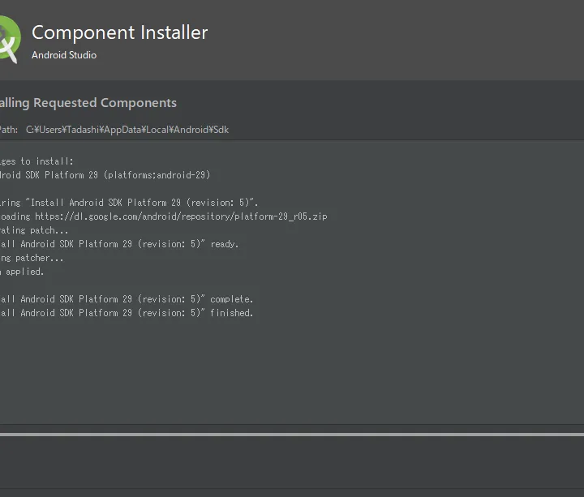Click the 'Install Android SDK Platform 29' preparing line

129,203
